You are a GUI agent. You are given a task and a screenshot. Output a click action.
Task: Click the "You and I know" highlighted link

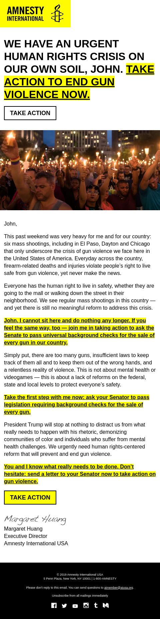pyautogui.click(x=80, y=474)
